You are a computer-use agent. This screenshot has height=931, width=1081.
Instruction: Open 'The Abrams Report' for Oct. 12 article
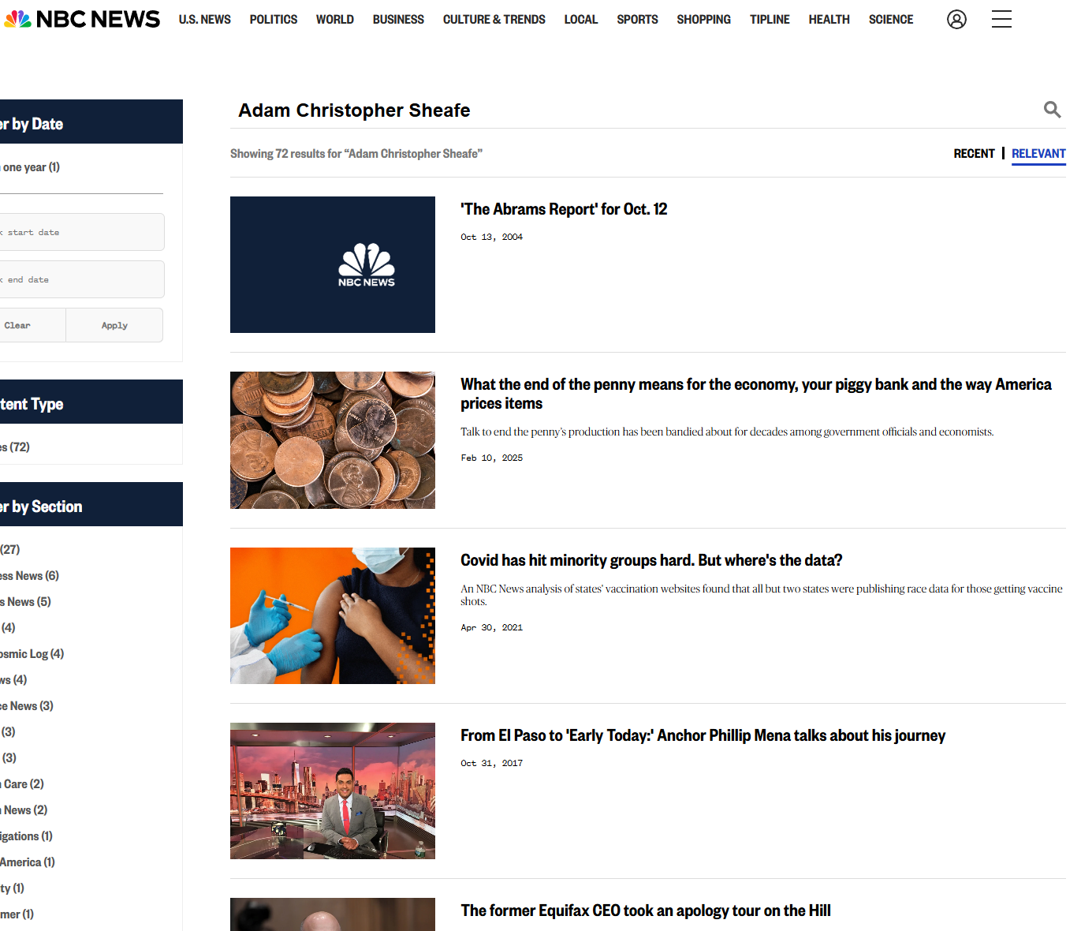[564, 209]
